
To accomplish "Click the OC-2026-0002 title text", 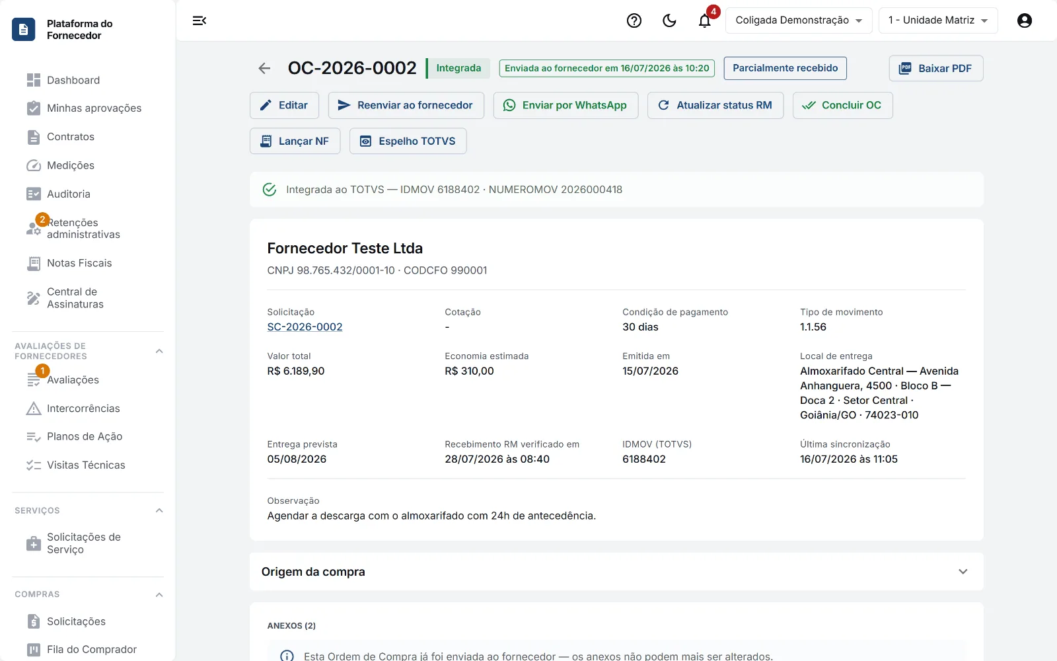I will pos(352,68).
